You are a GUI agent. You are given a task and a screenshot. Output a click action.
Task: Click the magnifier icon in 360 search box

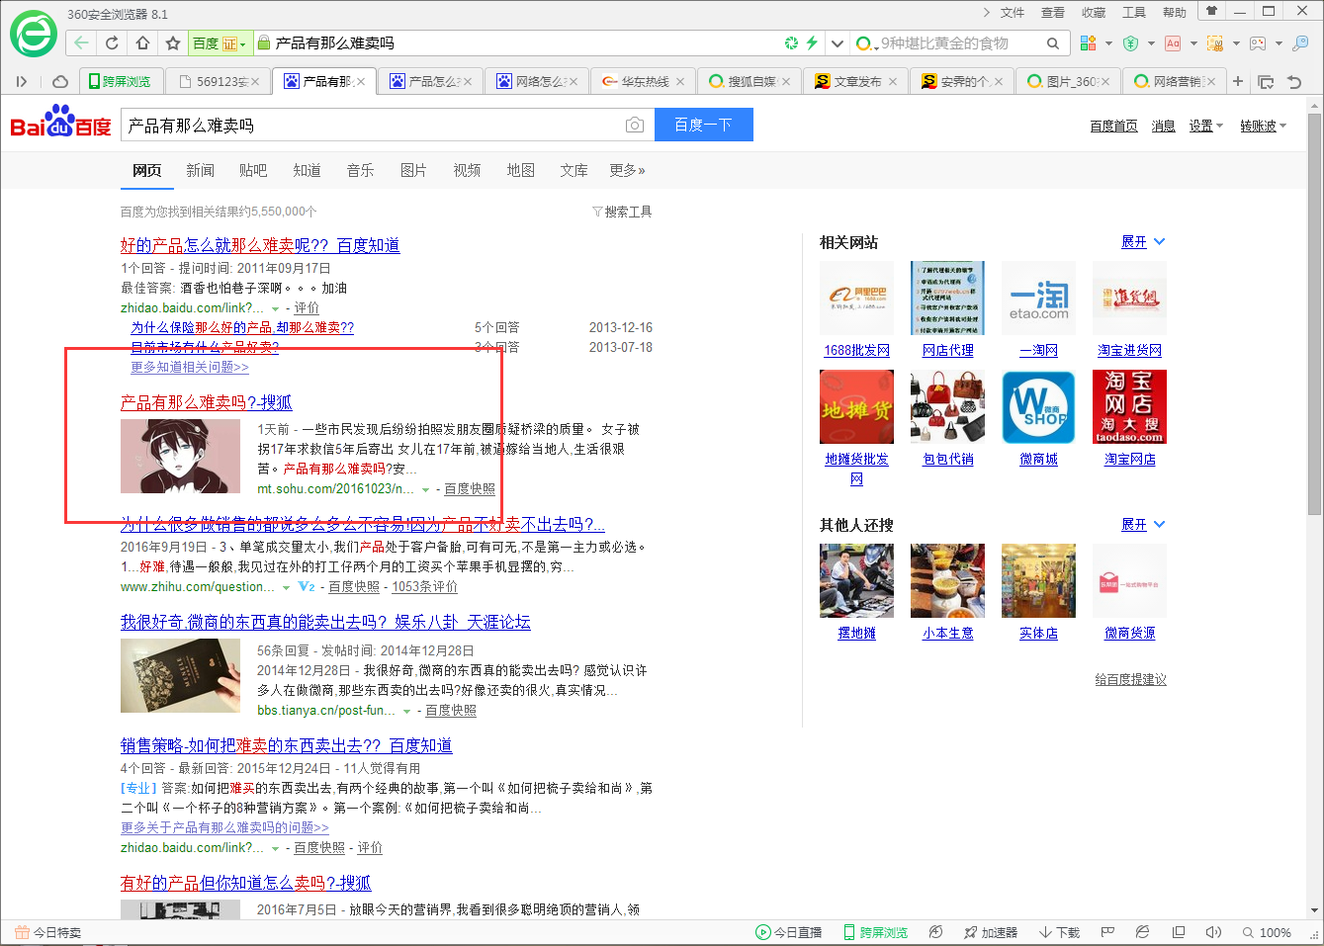coord(1053,43)
